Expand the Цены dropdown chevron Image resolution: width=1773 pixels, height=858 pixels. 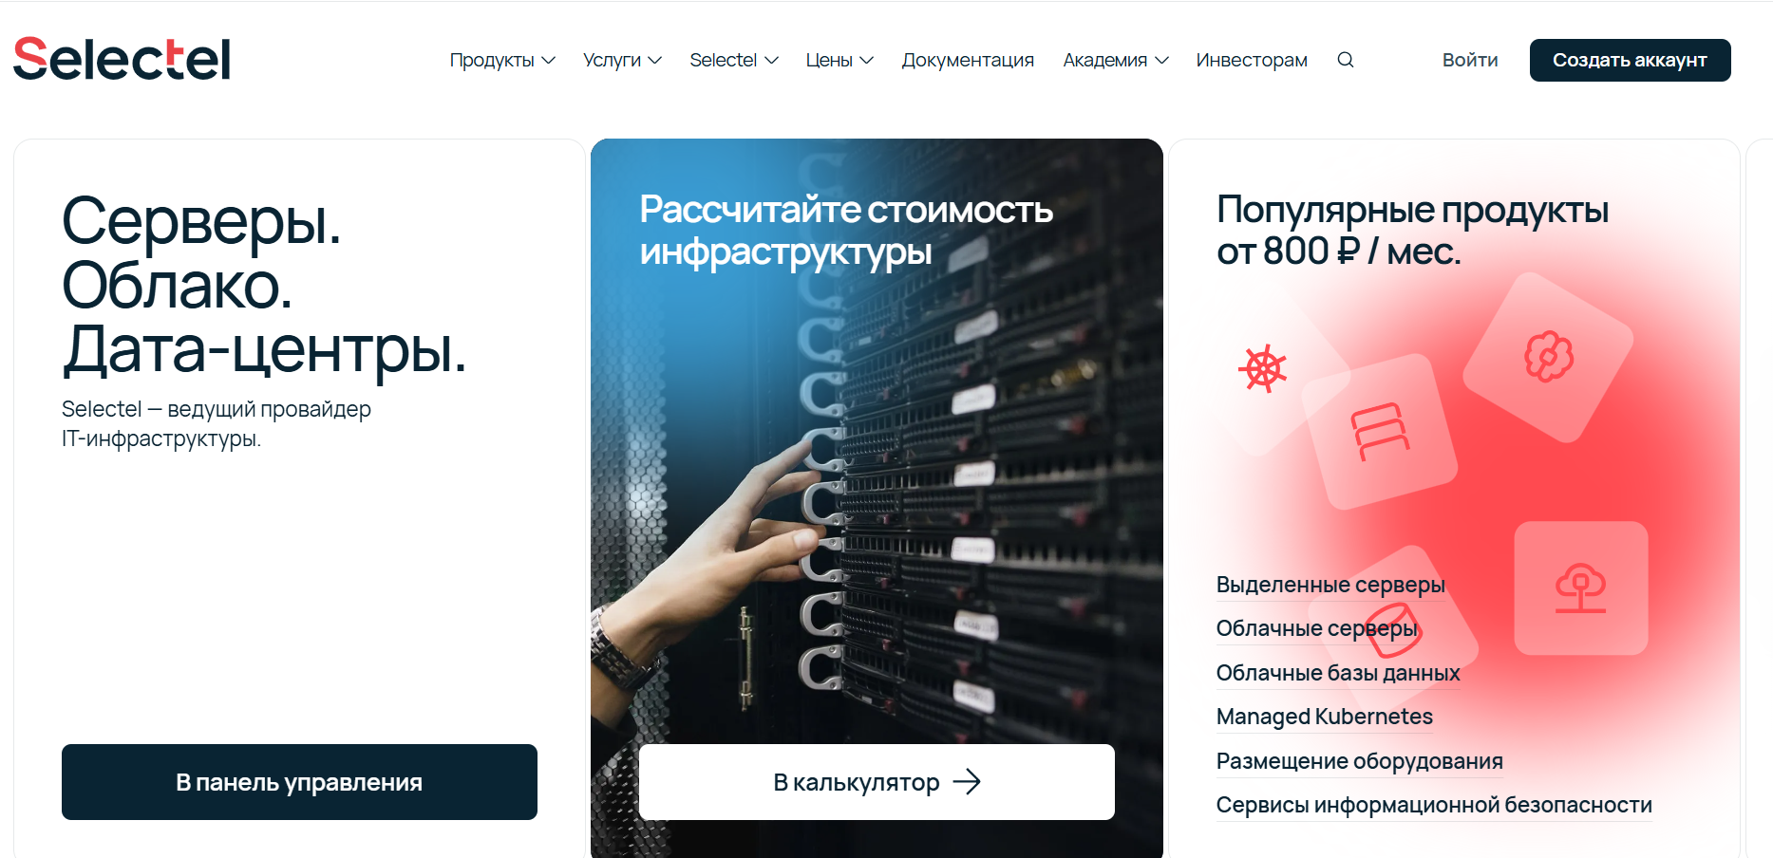[x=866, y=60]
